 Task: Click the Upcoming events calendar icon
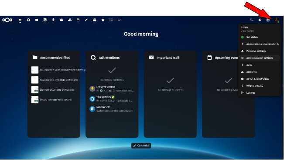209,58
